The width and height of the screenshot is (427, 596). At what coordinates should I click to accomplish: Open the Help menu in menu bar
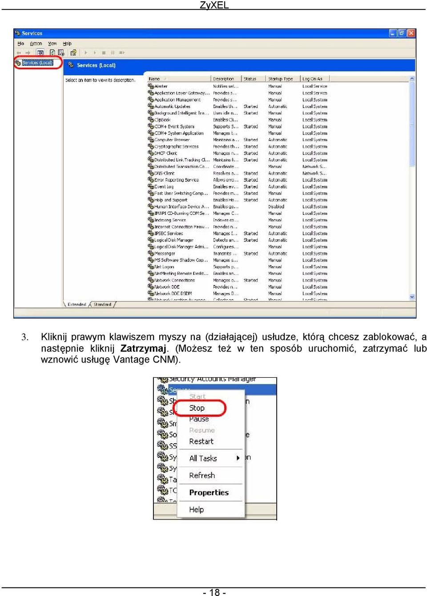tap(67, 44)
